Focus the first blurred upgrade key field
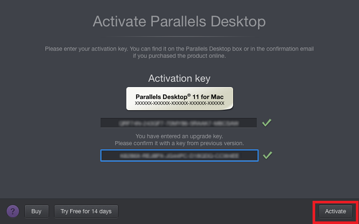Image resolution: width=359 pixels, height=224 pixels. [178, 123]
